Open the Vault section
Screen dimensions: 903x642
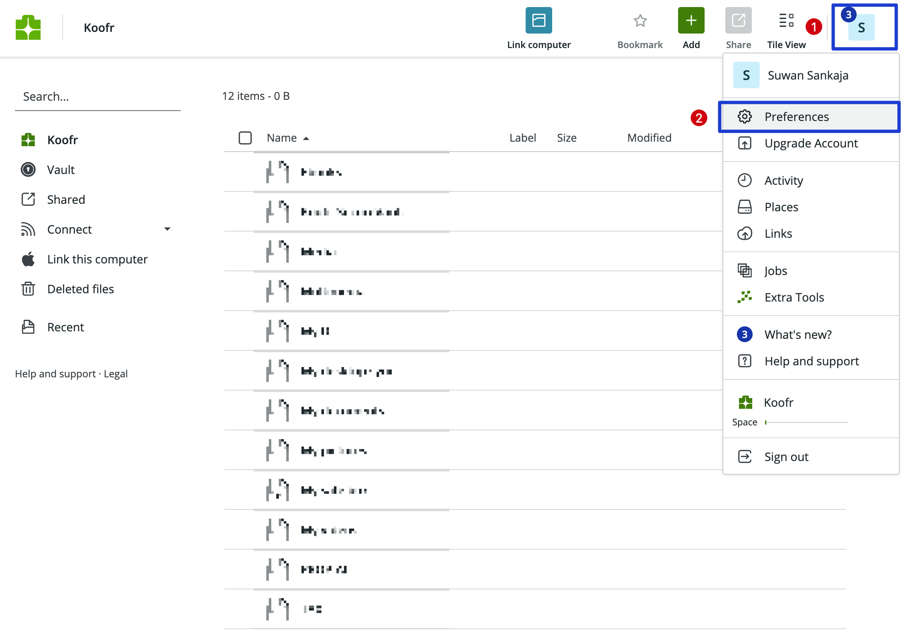[60, 169]
